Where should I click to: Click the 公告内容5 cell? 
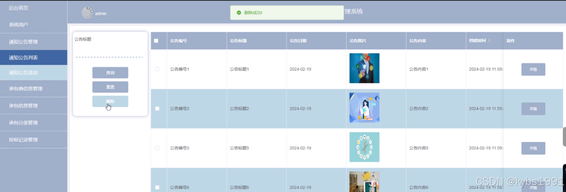point(436,148)
